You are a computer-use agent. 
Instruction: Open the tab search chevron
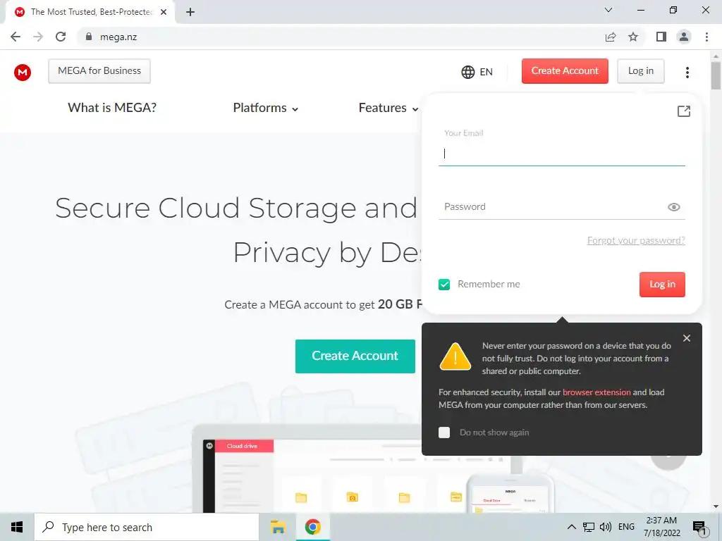pos(608,10)
